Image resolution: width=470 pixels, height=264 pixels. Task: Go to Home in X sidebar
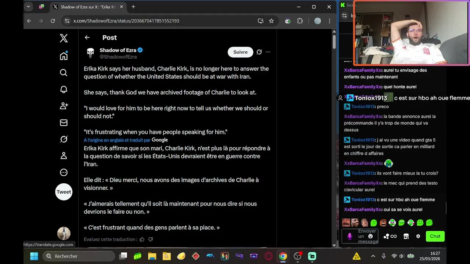click(x=64, y=56)
